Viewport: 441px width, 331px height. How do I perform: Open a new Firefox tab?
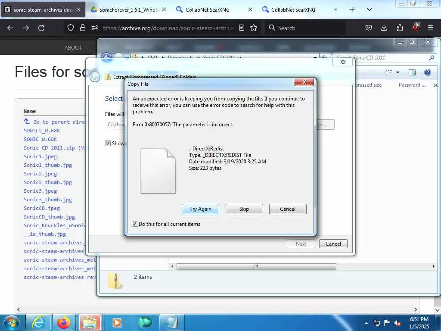[x=352, y=9]
